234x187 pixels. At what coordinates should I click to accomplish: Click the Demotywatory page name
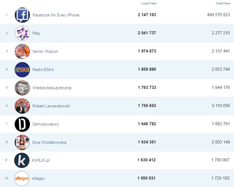(x=45, y=124)
